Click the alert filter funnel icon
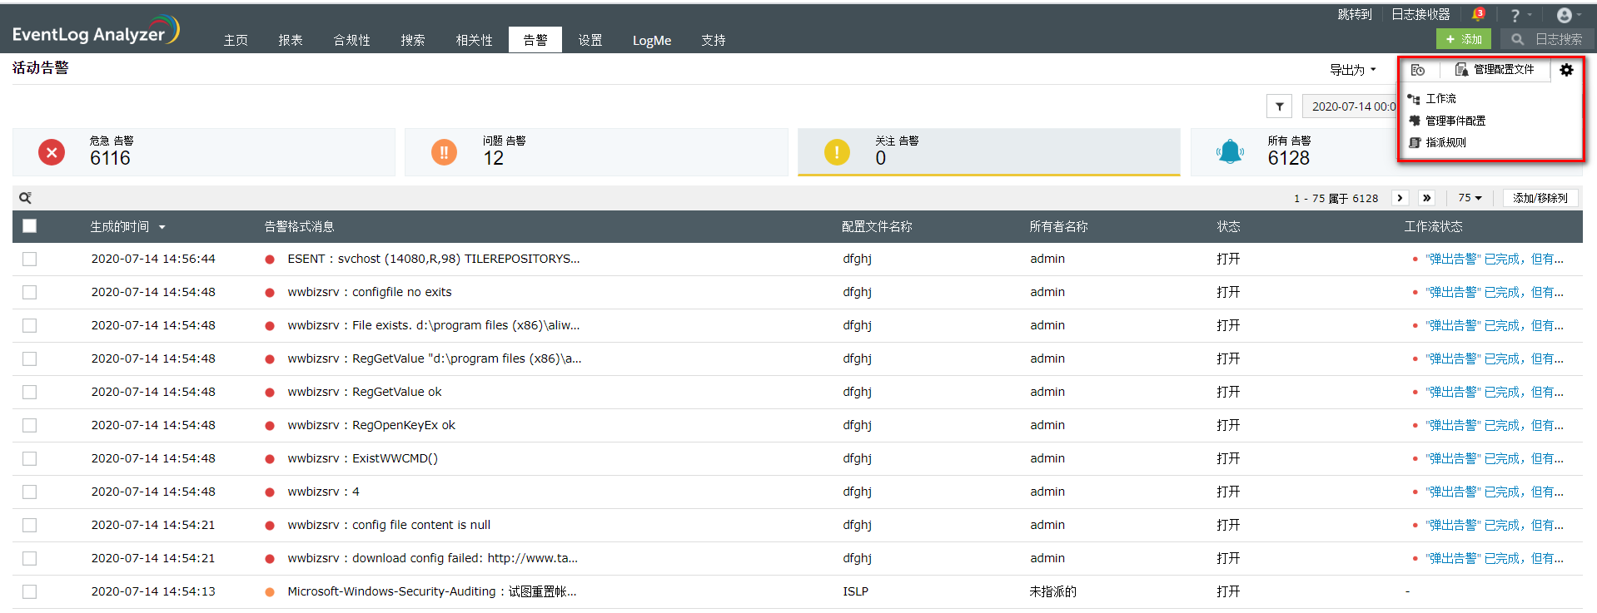The width and height of the screenshot is (1597, 613). click(1279, 106)
